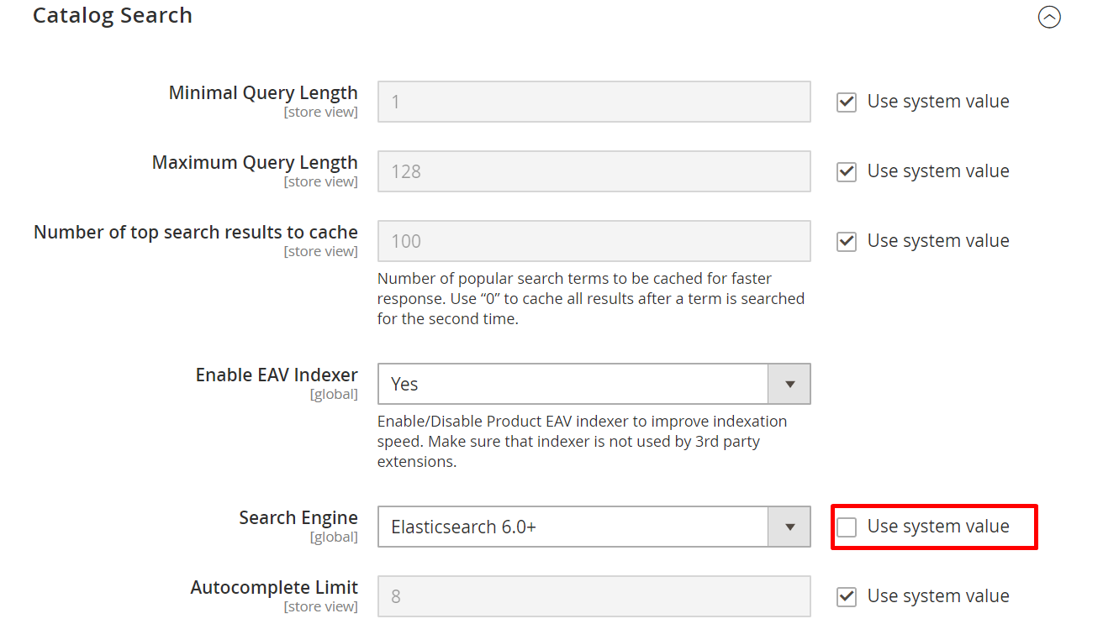Collapse the Catalog Search section chevron
Image resolution: width=1103 pixels, height=624 pixels.
tap(1049, 17)
